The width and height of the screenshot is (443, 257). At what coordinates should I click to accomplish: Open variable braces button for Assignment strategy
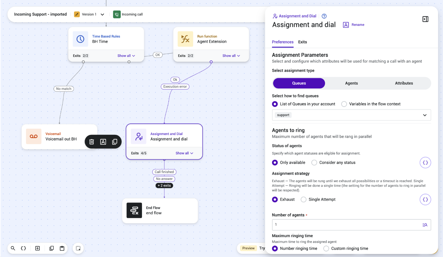(x=425, y=200)
